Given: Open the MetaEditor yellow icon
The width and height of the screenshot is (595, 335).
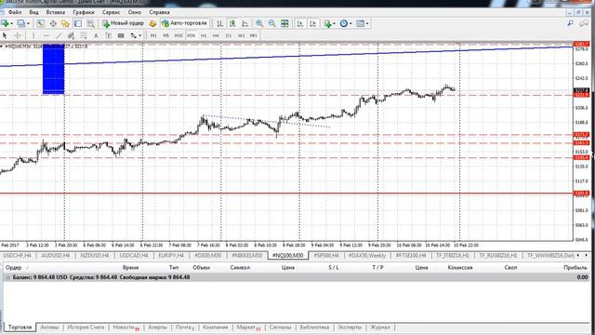Looking at the screenshot, I should pos(152,23).
